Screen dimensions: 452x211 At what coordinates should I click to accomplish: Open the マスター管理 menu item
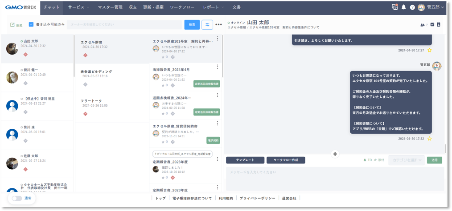click(110, 8)
